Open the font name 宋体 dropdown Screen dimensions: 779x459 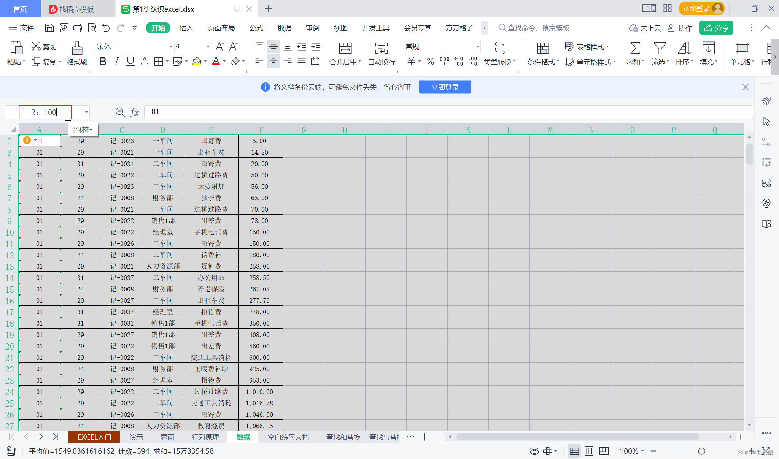[x=171, y=47]
